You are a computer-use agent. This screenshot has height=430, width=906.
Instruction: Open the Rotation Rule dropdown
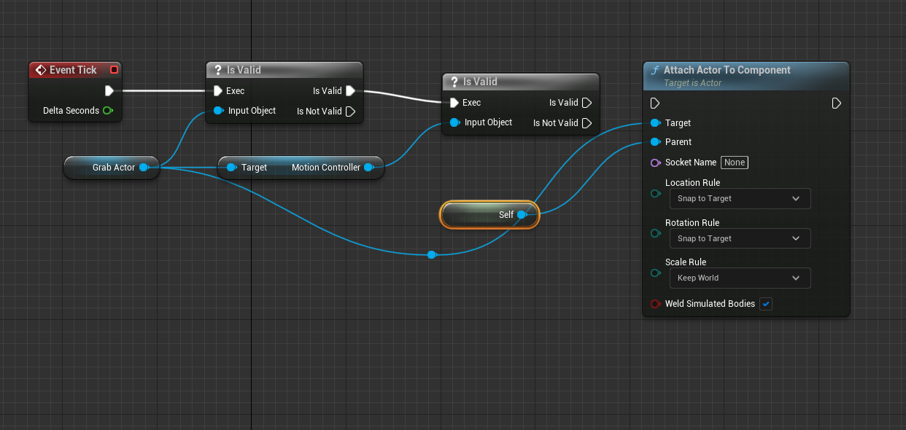(740, 238)
